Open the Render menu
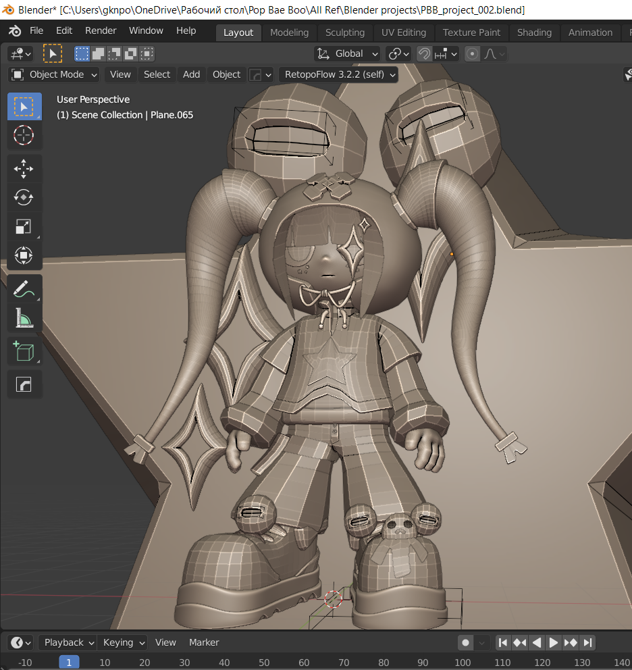Image resolution: width=632 pixels, height=670 pixels. pyautogui.click(x=101, y=31)
